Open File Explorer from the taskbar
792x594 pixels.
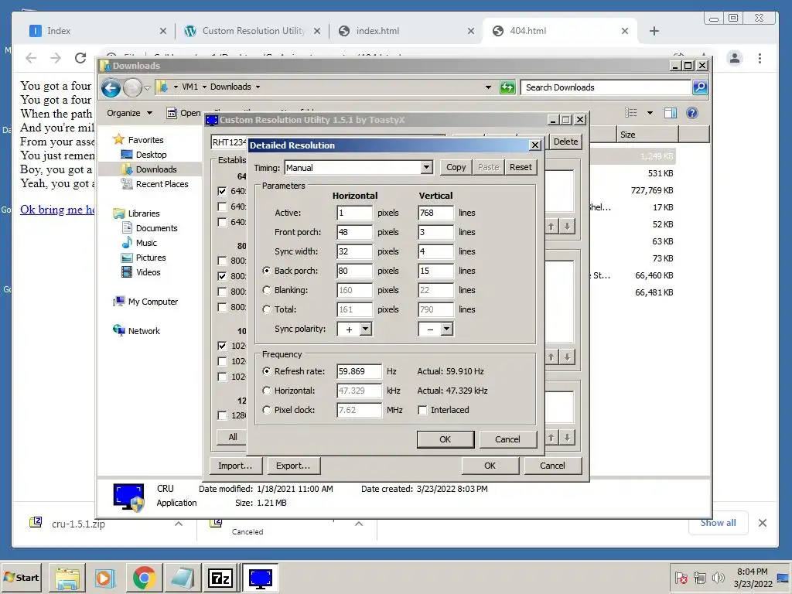[x=67, y=578]
